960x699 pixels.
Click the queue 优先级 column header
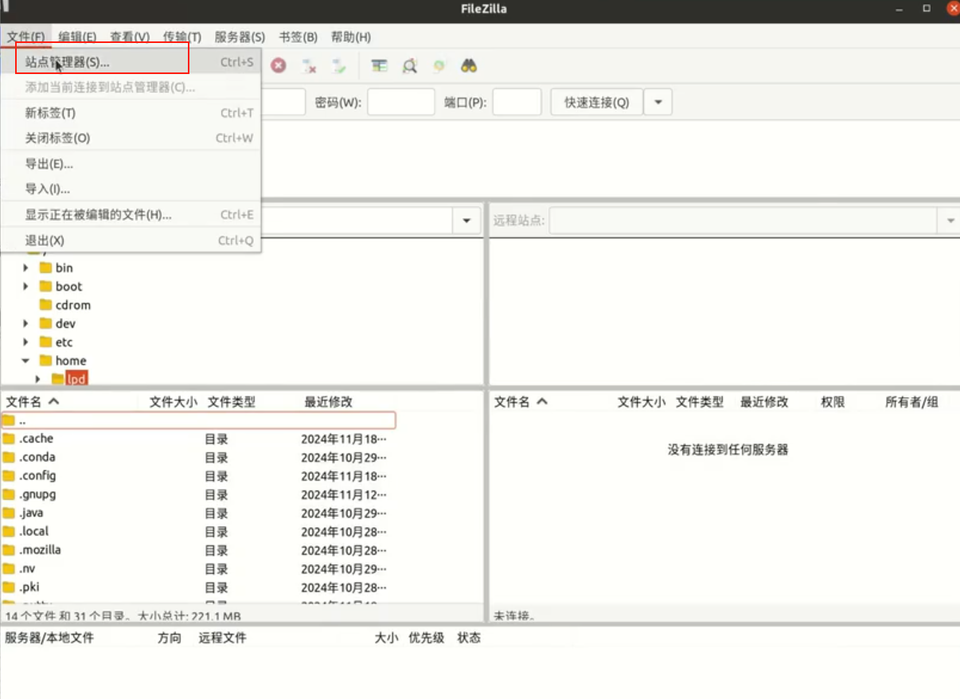tap(427, 638)
